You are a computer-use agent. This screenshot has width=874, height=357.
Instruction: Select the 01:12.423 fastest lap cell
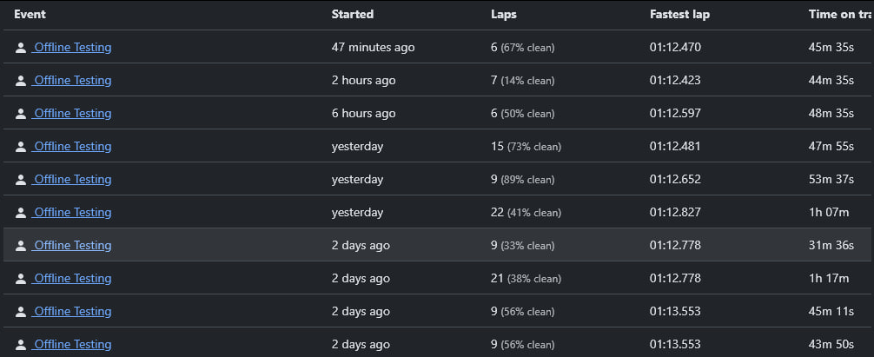[675, 80]
